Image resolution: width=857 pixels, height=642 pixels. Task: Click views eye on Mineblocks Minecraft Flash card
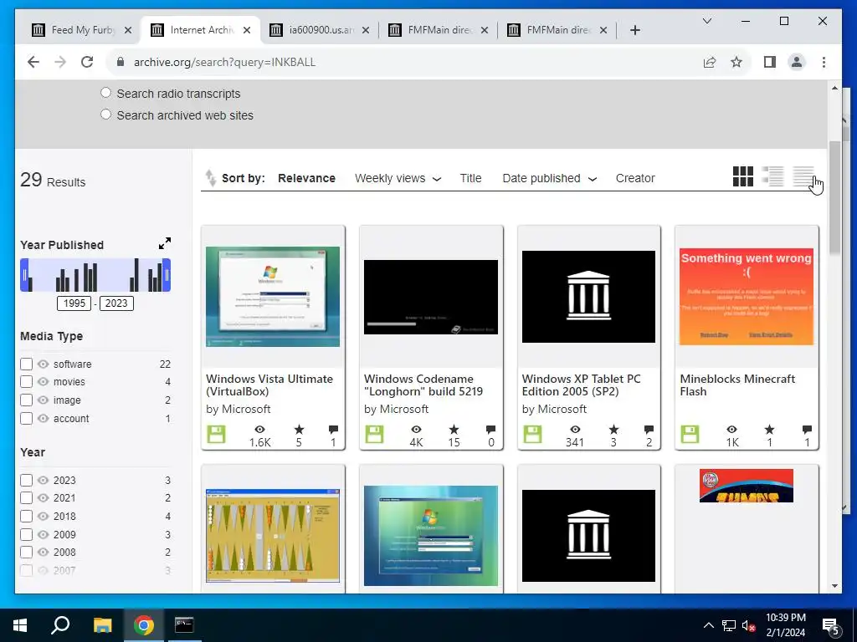(x=731, y=429)
